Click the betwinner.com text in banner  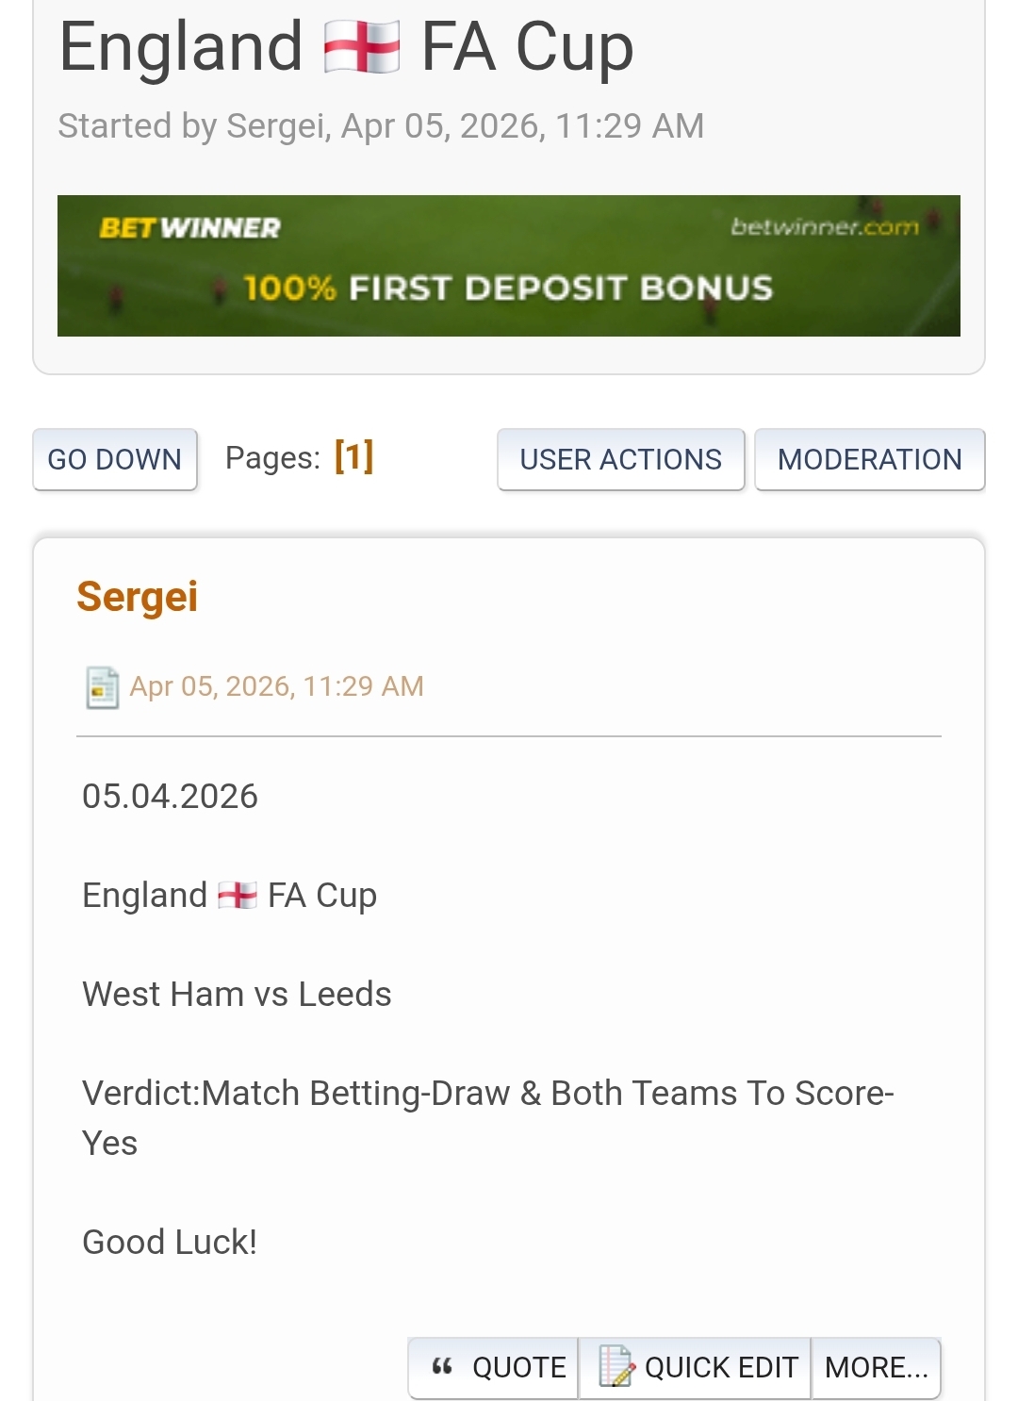coord(824,226)
